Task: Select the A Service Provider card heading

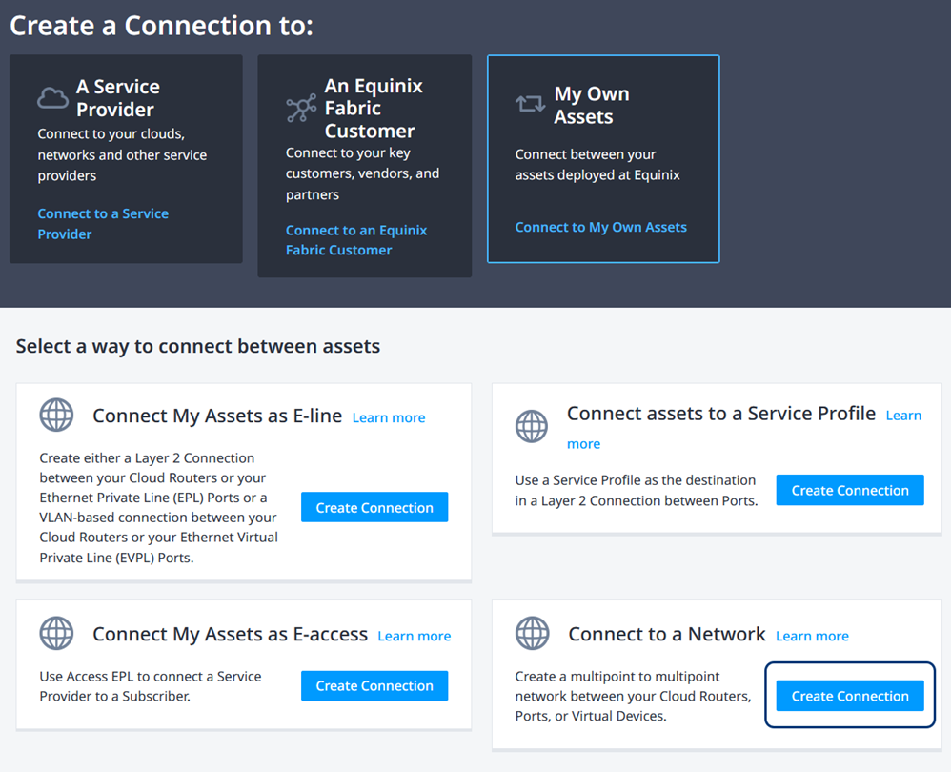Action: [x=117, y=98]
